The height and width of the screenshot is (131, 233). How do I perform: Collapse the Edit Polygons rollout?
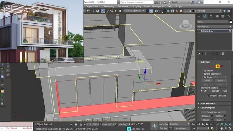point(199,108)
